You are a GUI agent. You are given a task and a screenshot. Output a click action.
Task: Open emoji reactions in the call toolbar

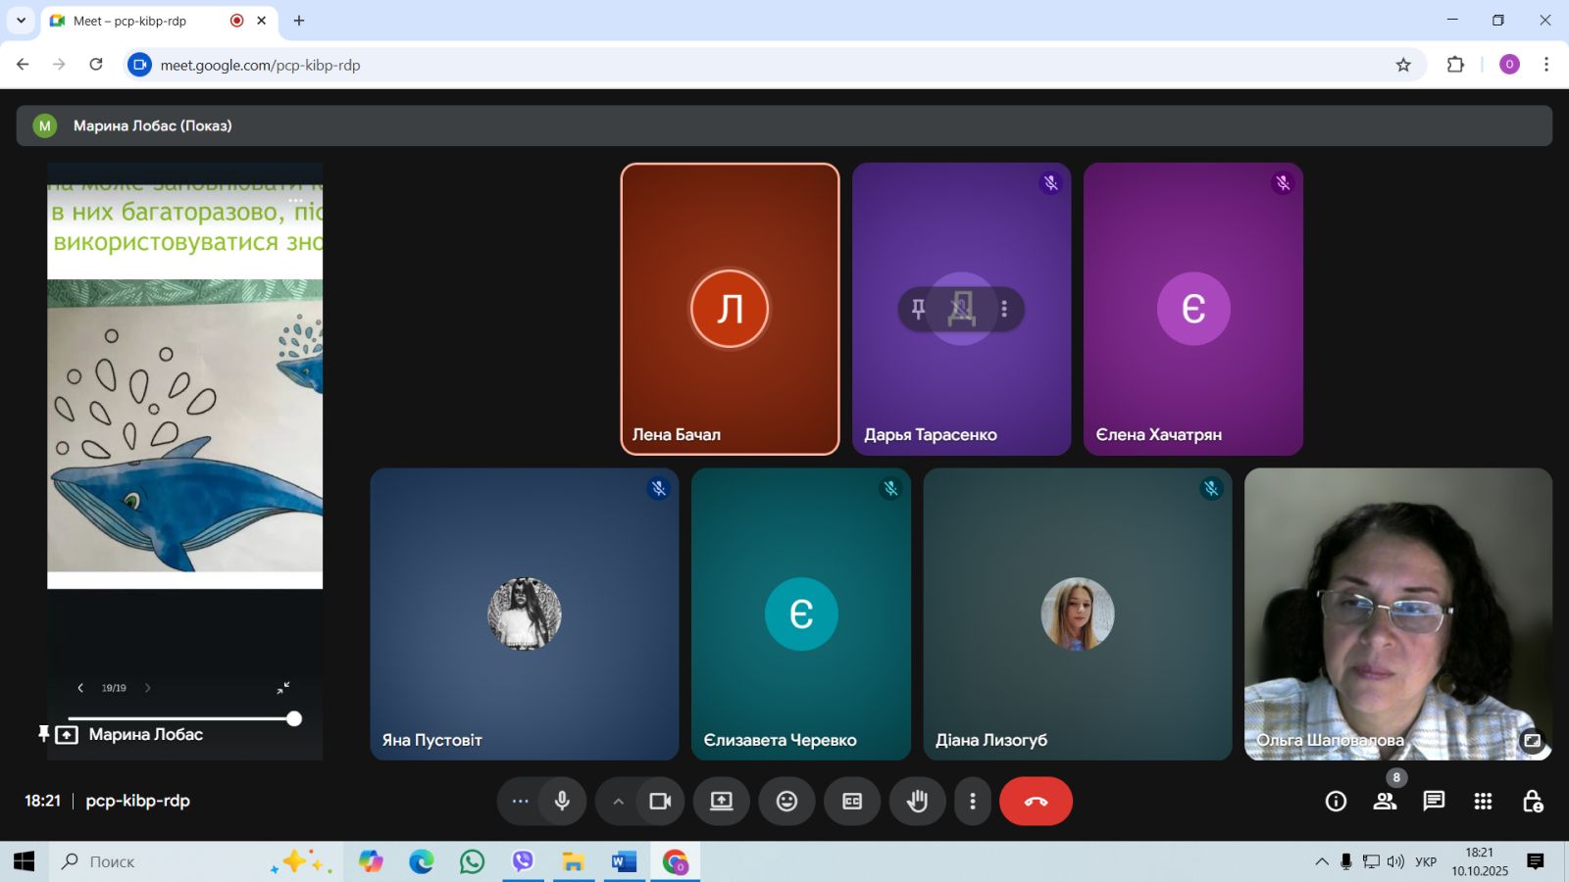[786, 802]
